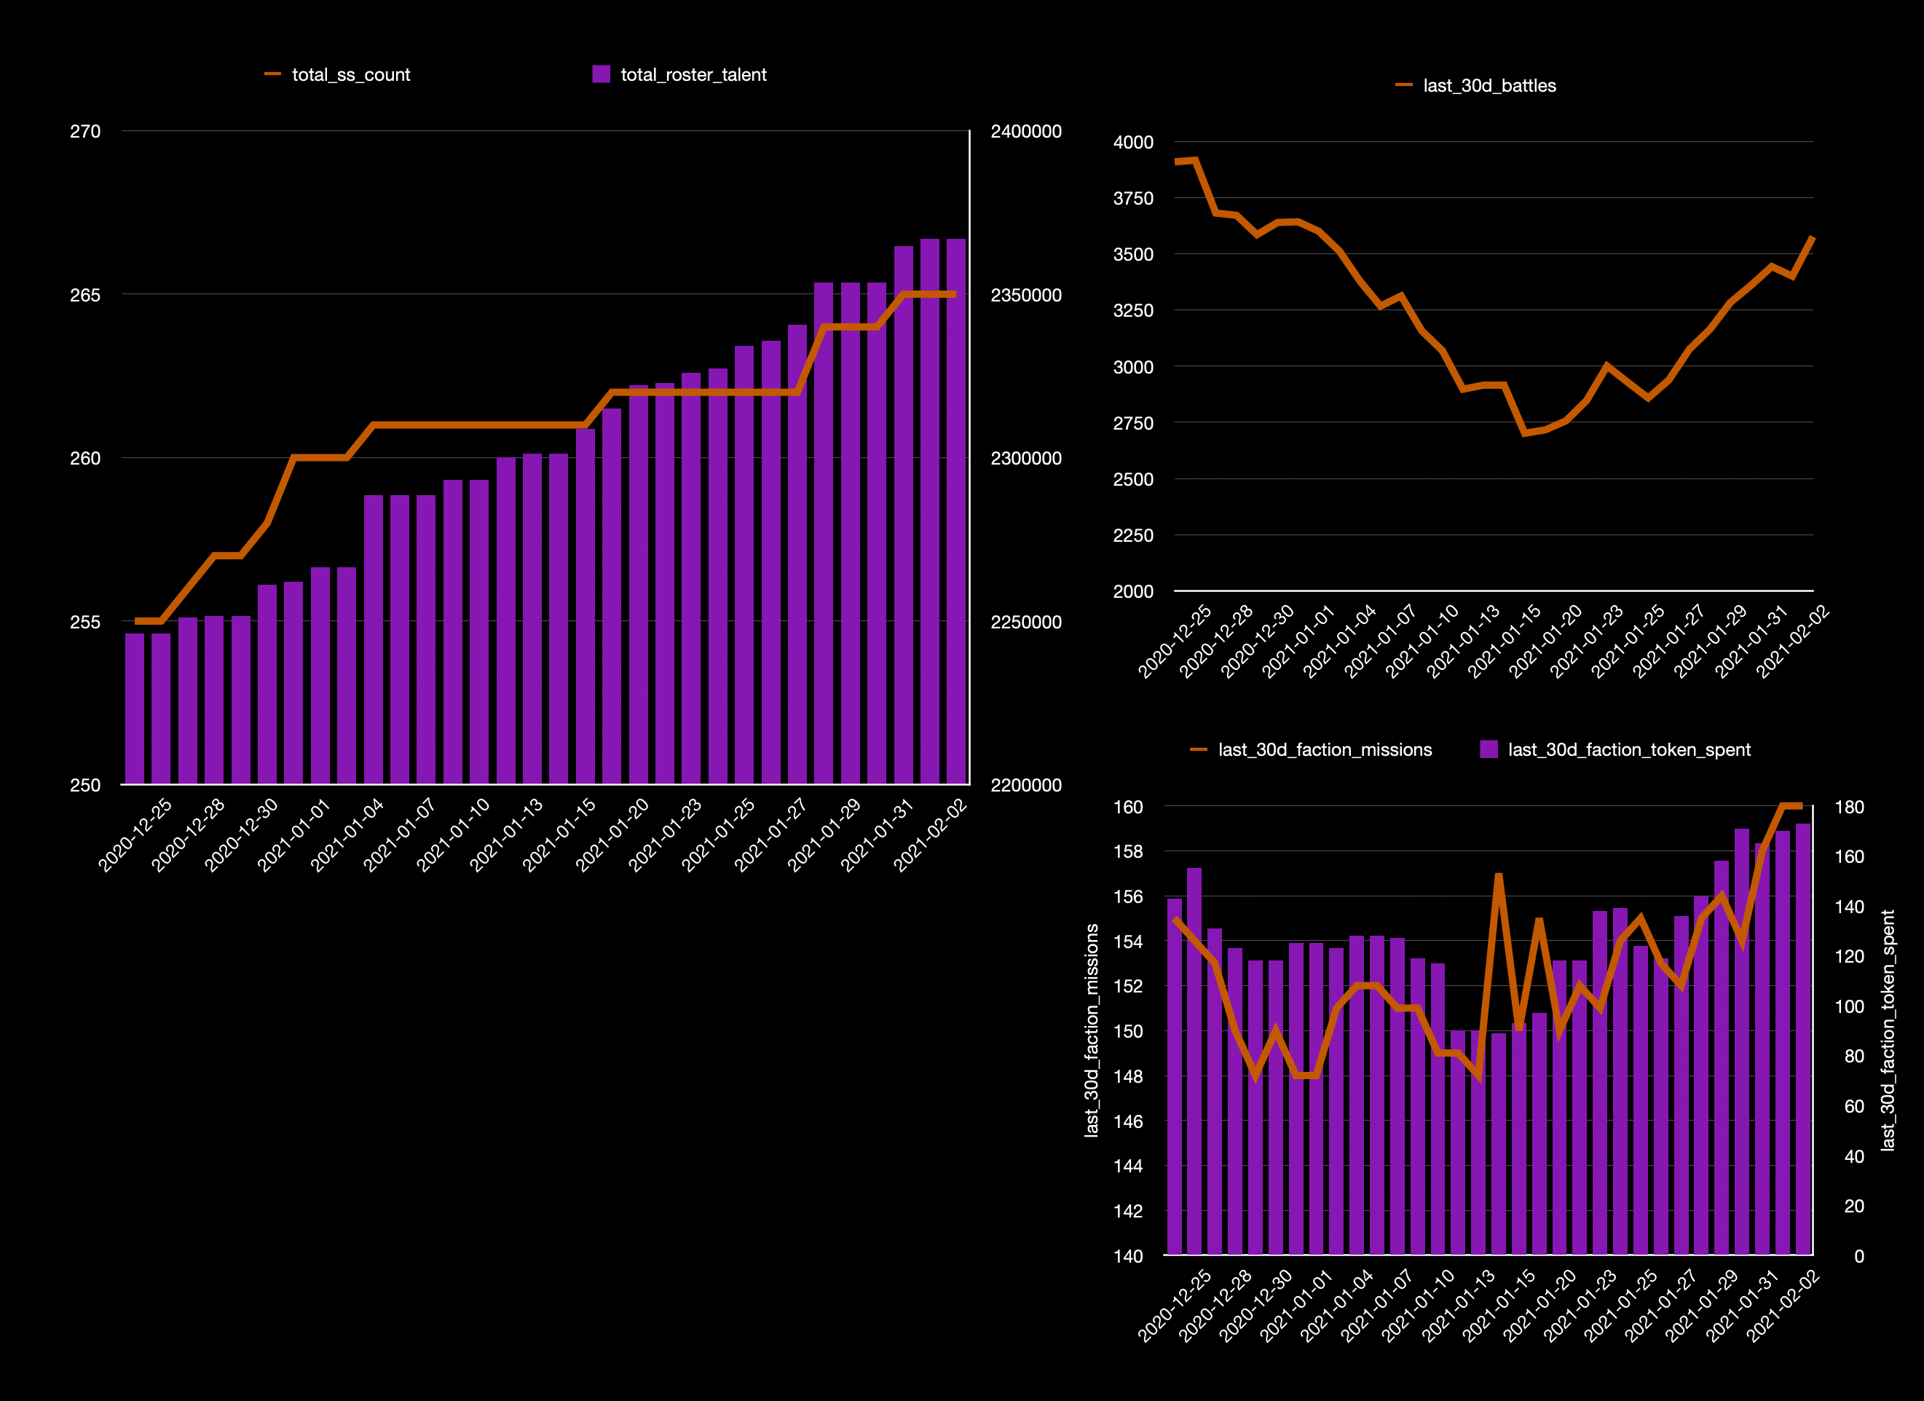
Task: Click the 0 token spent axis tick
Action: 1859,1256
